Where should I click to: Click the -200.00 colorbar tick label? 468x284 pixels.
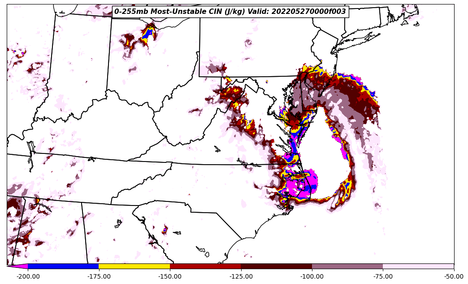pyautogui.click(x=28, y=276)
